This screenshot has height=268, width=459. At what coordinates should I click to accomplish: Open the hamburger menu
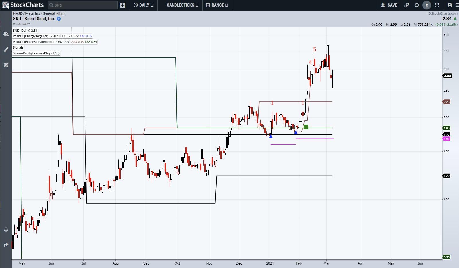click(x=456, y=5)
